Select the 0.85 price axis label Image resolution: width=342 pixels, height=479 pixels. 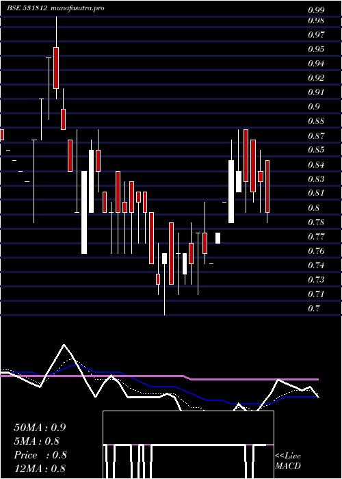point(316,150)
